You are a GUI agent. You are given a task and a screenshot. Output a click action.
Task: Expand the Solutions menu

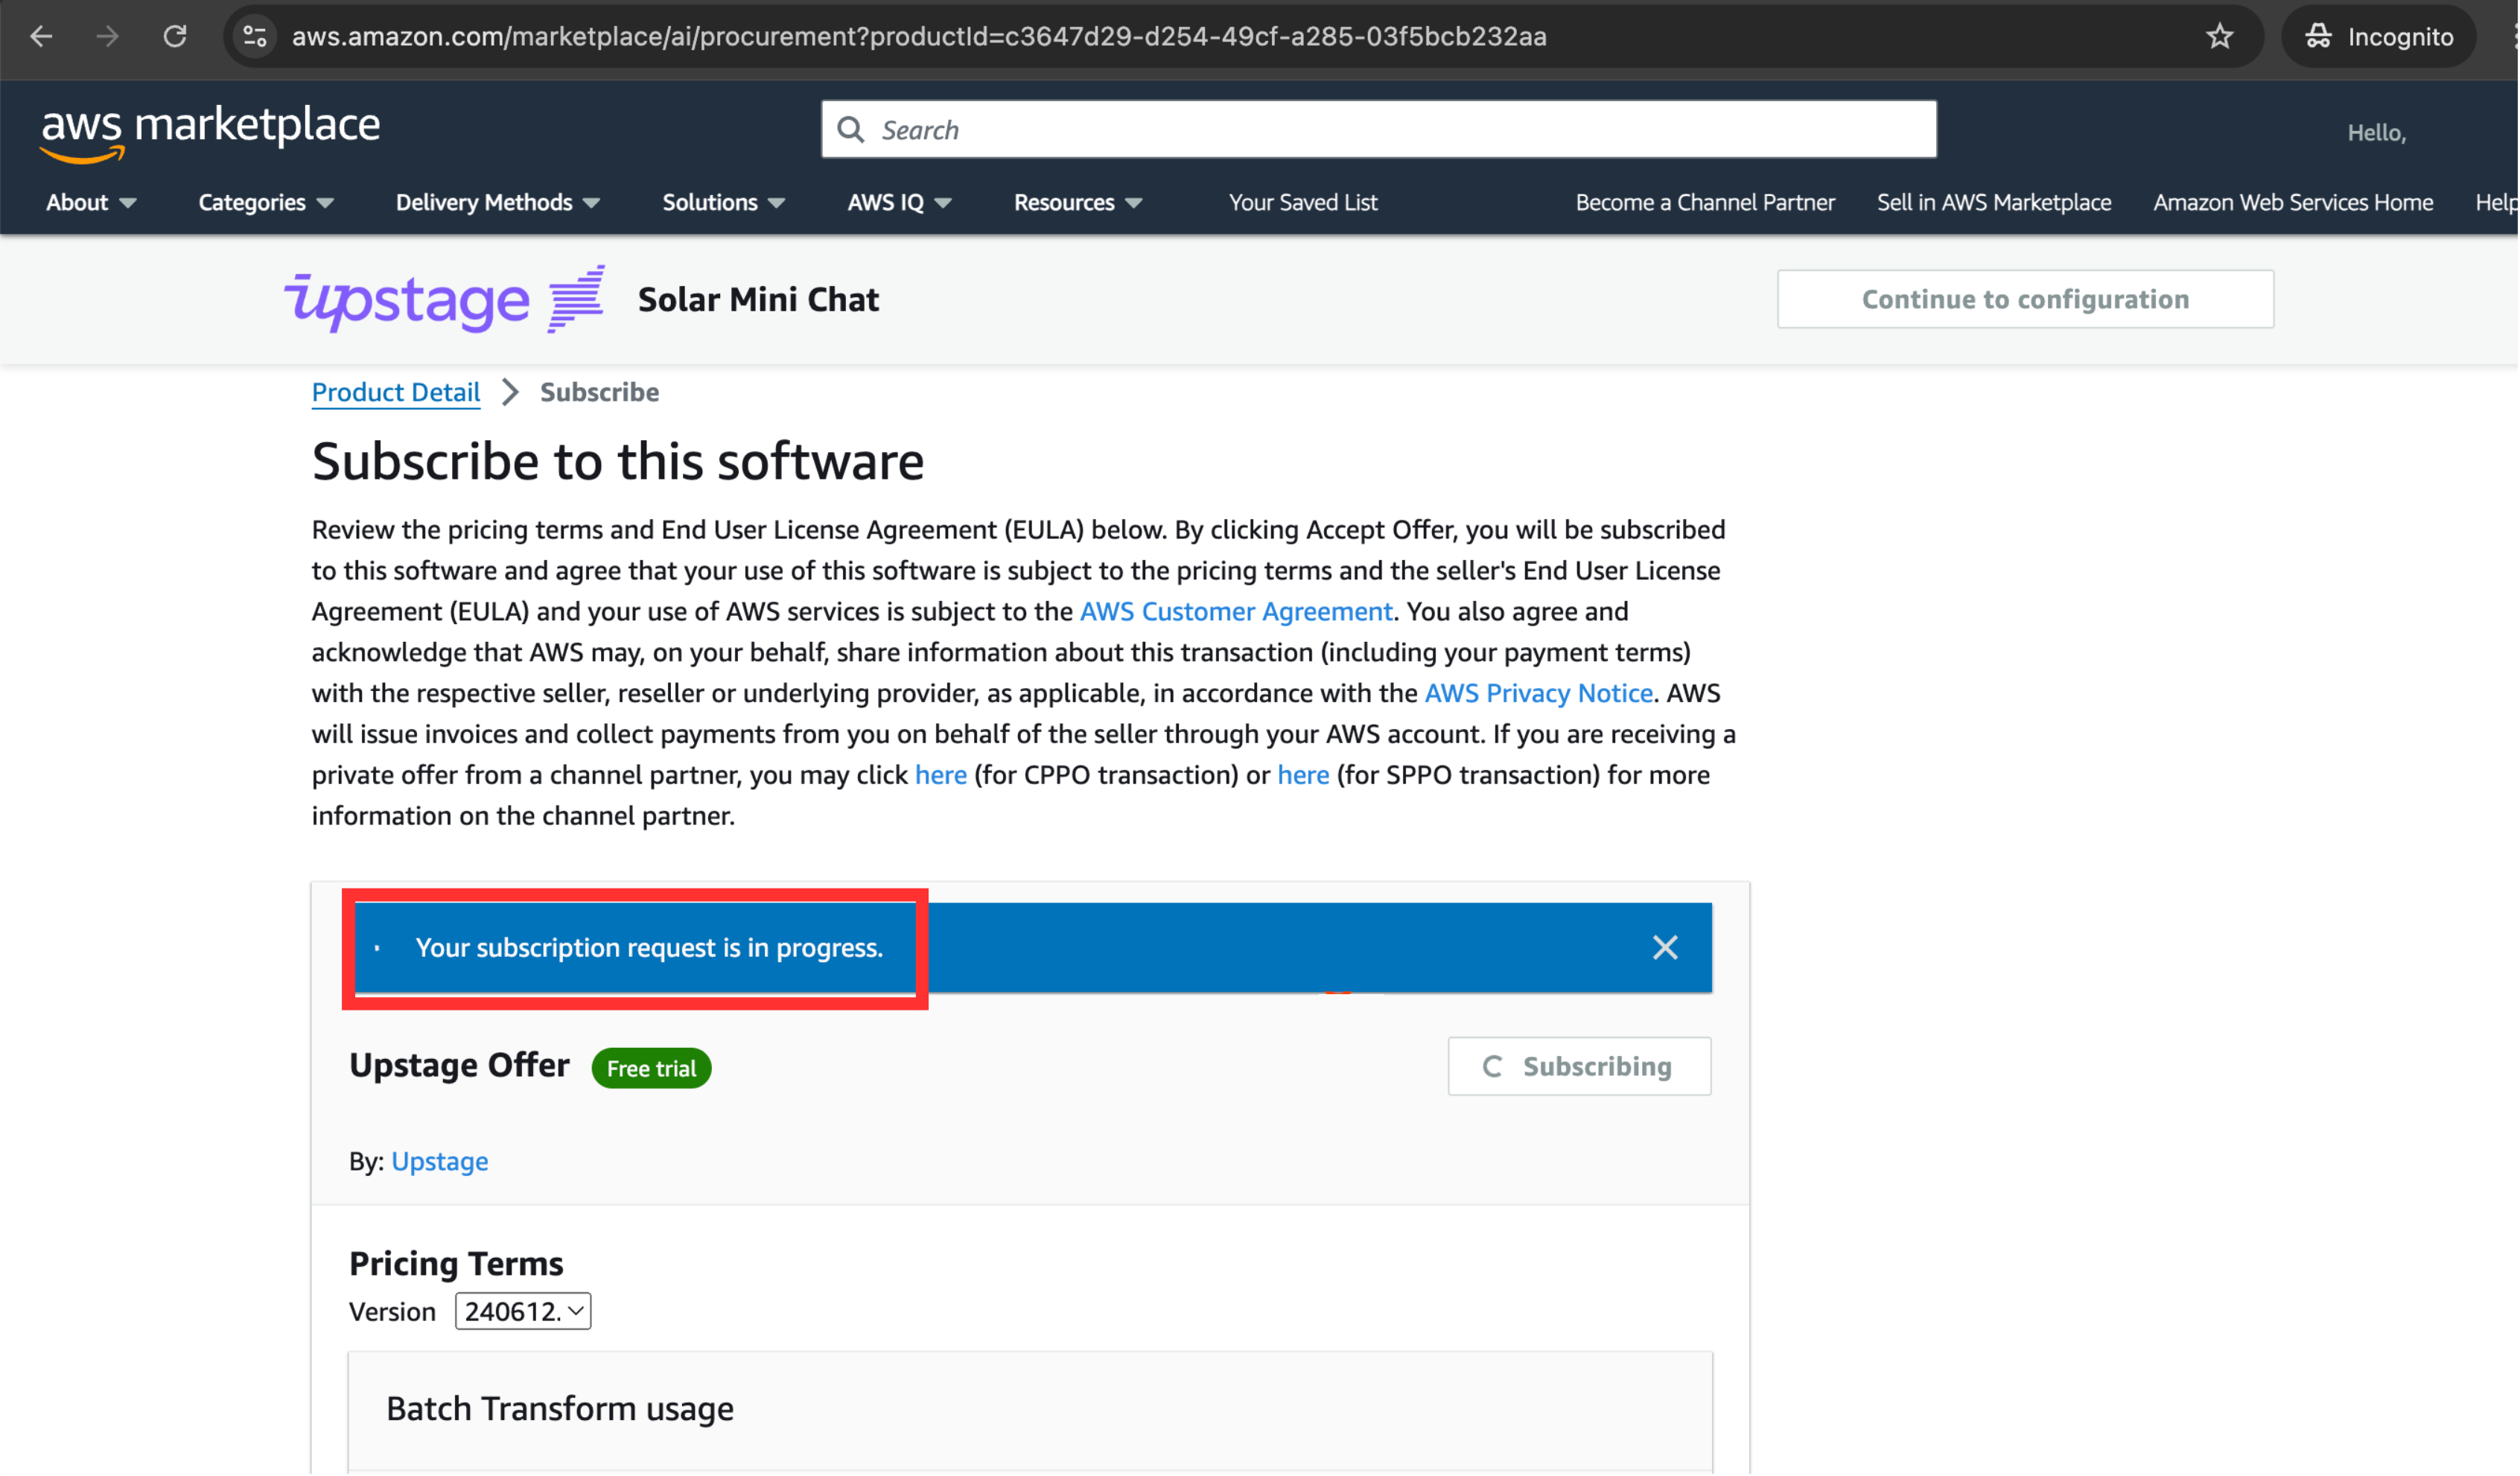click(724, 203)
